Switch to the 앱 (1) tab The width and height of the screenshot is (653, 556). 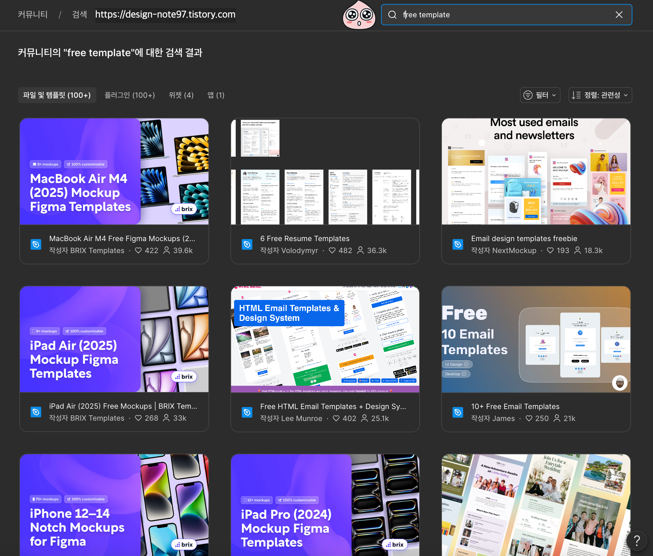tap(216, 95)
